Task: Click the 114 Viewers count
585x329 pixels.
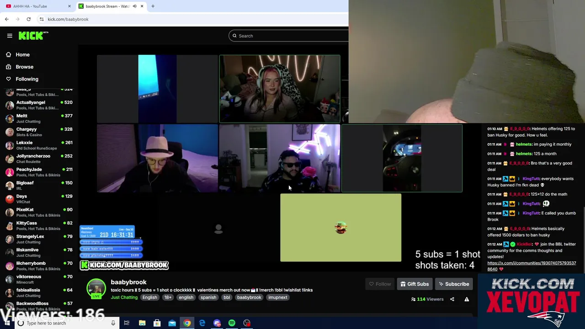Action: pos(427,299)
